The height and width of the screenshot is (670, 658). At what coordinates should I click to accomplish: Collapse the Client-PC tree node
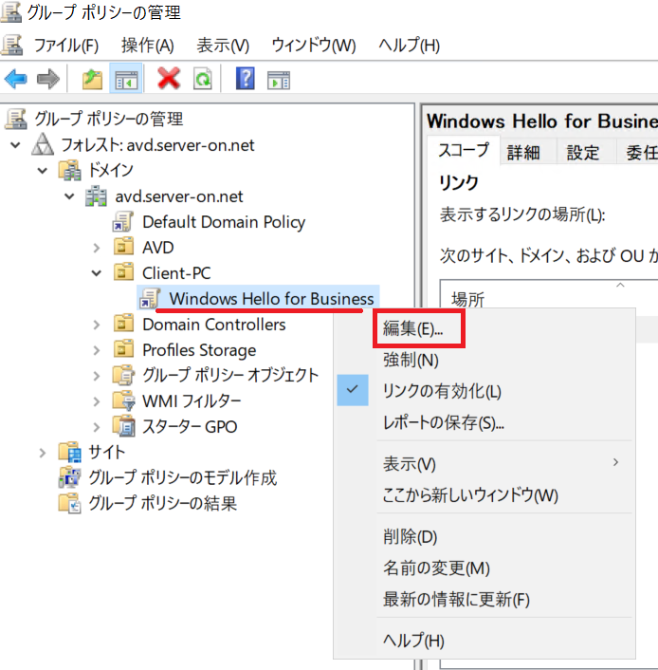(x=97, y=273)
